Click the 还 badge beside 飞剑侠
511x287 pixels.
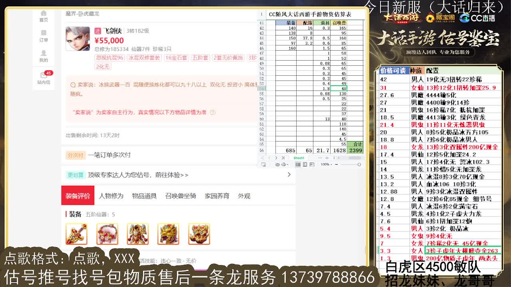click(x=97, y=31)
